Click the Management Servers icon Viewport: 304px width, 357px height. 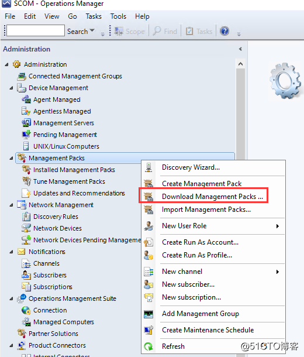tap(26, 123)
